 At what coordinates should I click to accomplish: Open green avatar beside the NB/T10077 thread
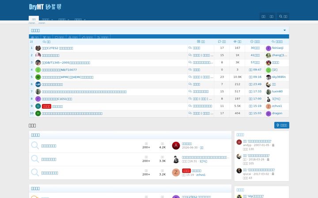[38, 70]
